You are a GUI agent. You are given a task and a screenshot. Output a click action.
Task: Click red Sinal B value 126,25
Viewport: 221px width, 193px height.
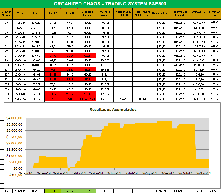click(70, 56)
